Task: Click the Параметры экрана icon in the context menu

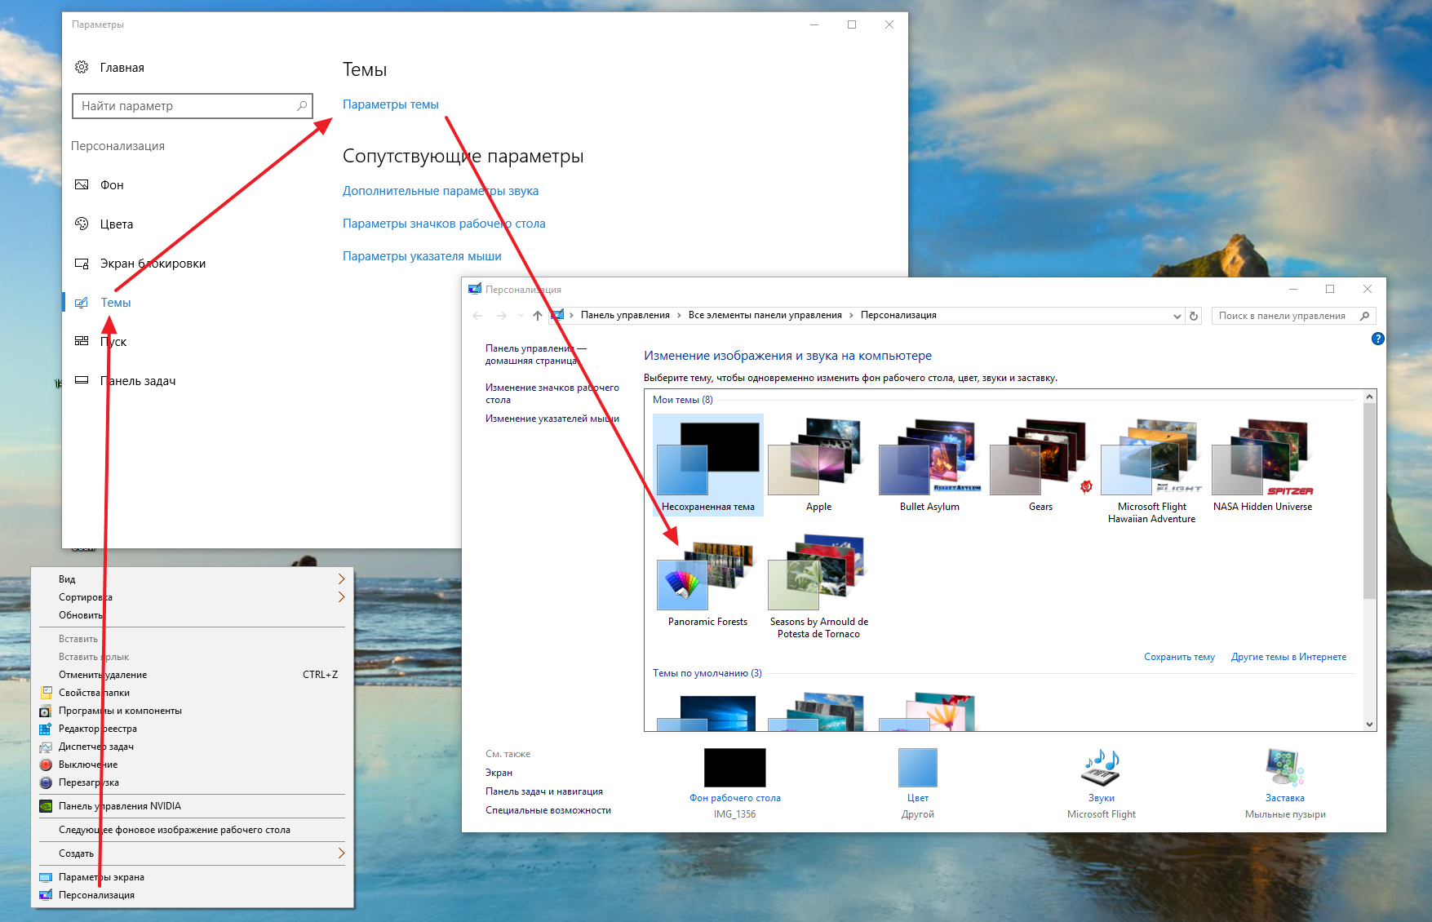Action: coord(46,877)
